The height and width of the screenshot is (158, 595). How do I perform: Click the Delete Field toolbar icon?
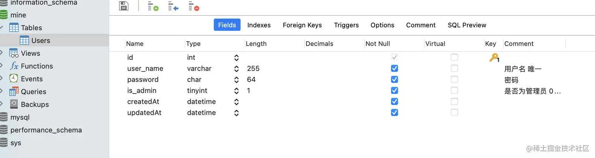[x=194, y=6]
